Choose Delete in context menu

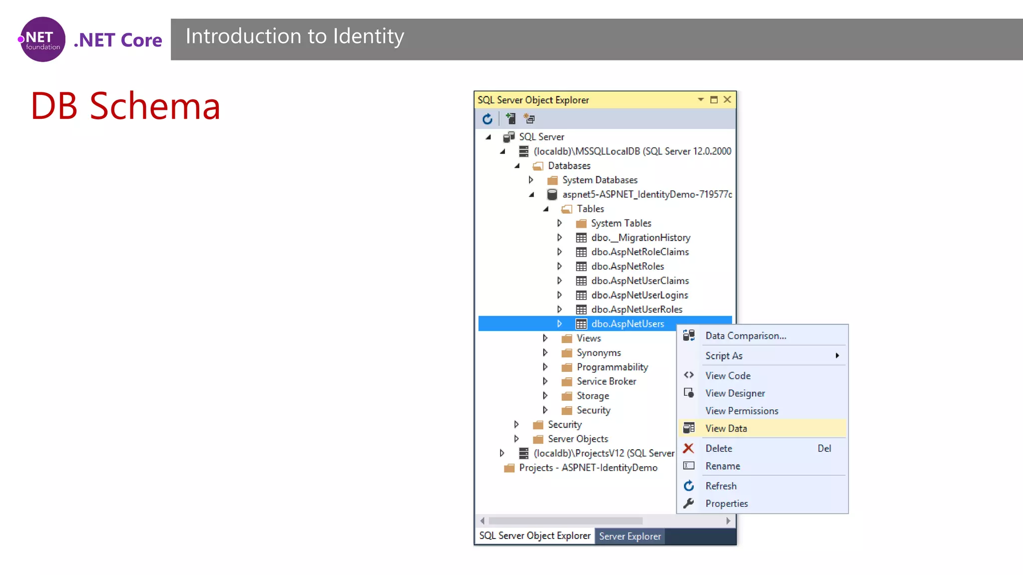(x=762, y=448)
